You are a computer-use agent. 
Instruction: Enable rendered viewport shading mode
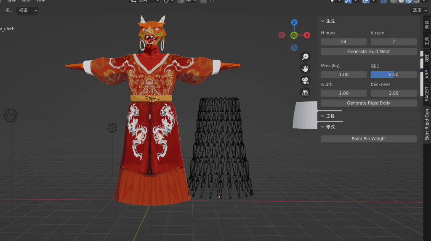416,1
